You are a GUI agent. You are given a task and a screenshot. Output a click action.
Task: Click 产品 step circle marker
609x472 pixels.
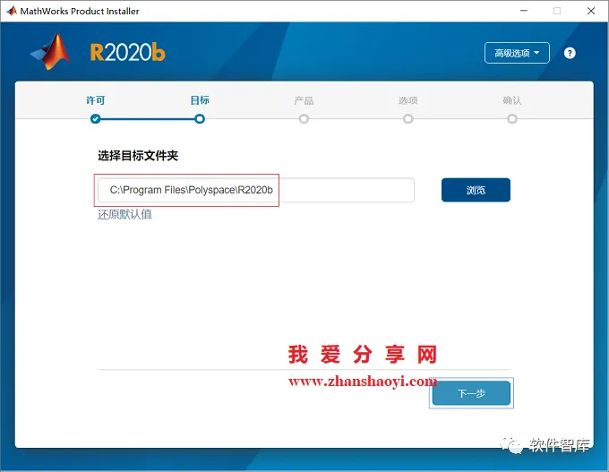pos(304,119)
